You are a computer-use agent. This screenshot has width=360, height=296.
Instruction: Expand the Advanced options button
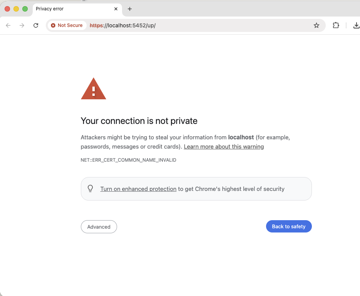(99, 227)
